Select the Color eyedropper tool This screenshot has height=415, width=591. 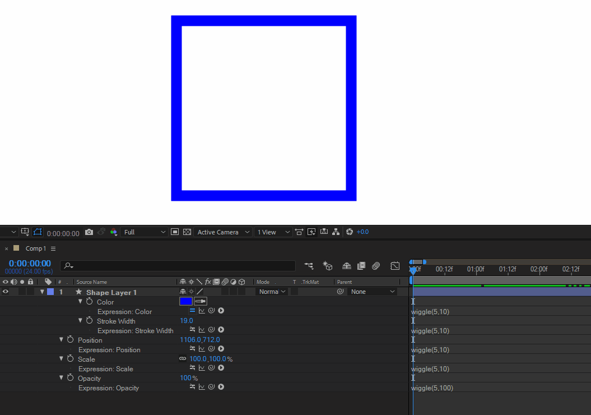pyautogui.click(x=201, y=301)
